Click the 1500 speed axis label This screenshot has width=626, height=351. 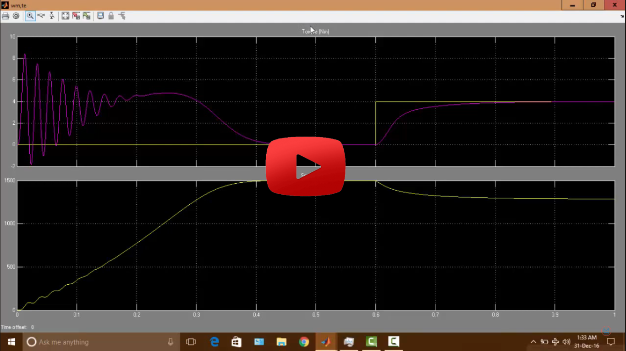[x=10, y=181]
